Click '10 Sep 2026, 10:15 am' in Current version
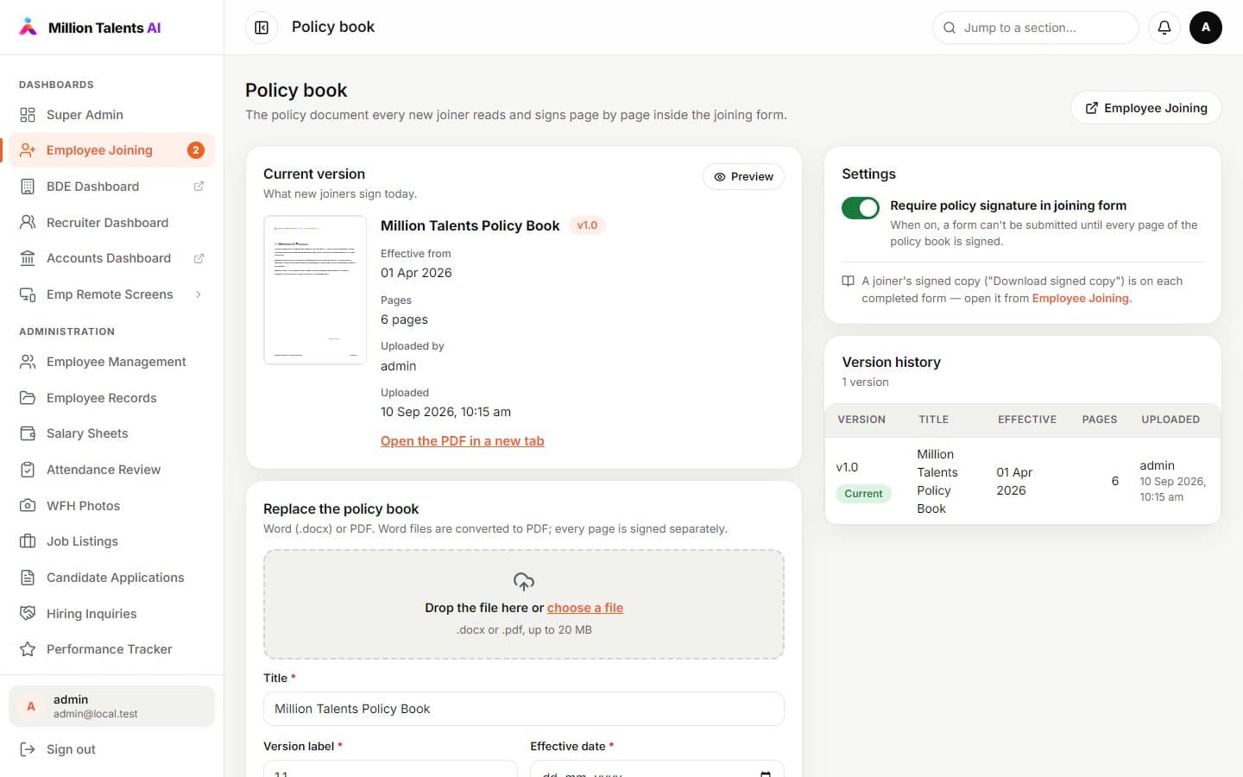Viewport: 1243px width, 777px height. [445, 412]
